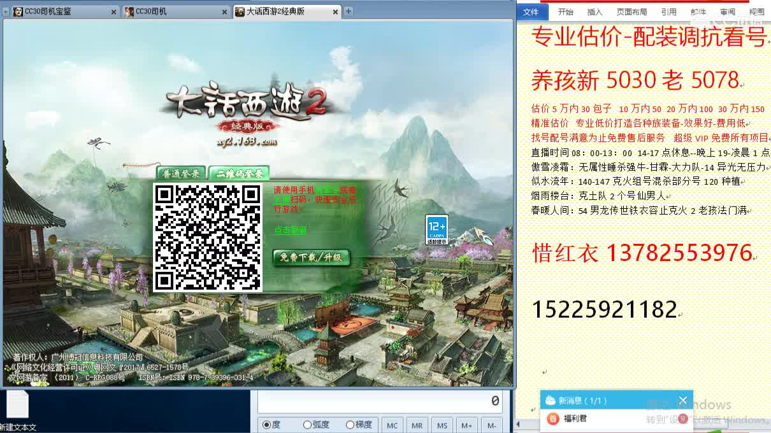Click the 烟雨楼台 line in document
The width and height of the screenshot is (771, 433).
(598, 195)
